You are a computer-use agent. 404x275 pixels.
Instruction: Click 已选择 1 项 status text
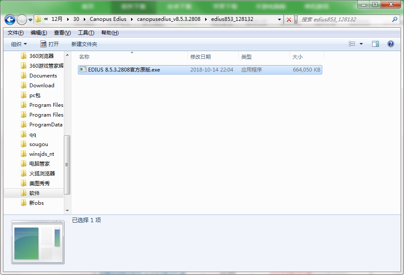86,220
